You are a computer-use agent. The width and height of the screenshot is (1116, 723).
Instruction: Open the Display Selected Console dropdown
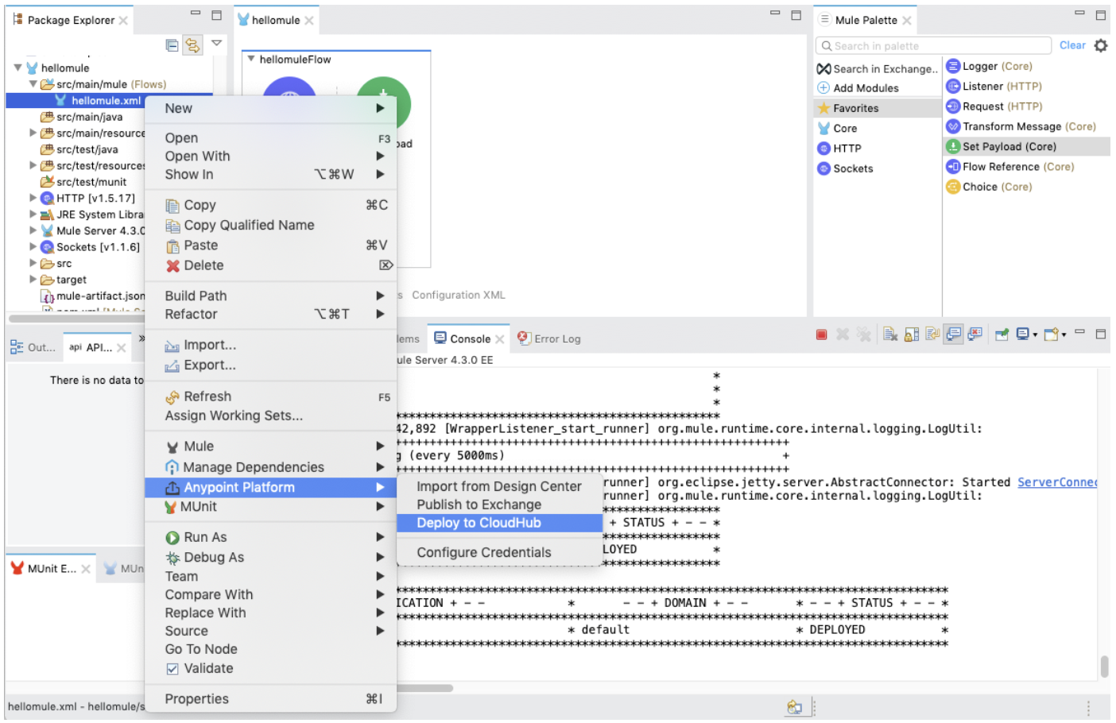pos(1035,334)
